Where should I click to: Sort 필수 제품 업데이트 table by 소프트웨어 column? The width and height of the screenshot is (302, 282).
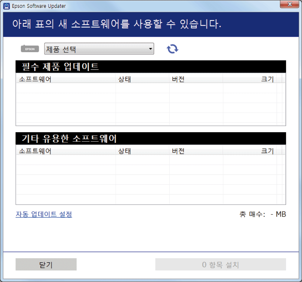[65, 79]
